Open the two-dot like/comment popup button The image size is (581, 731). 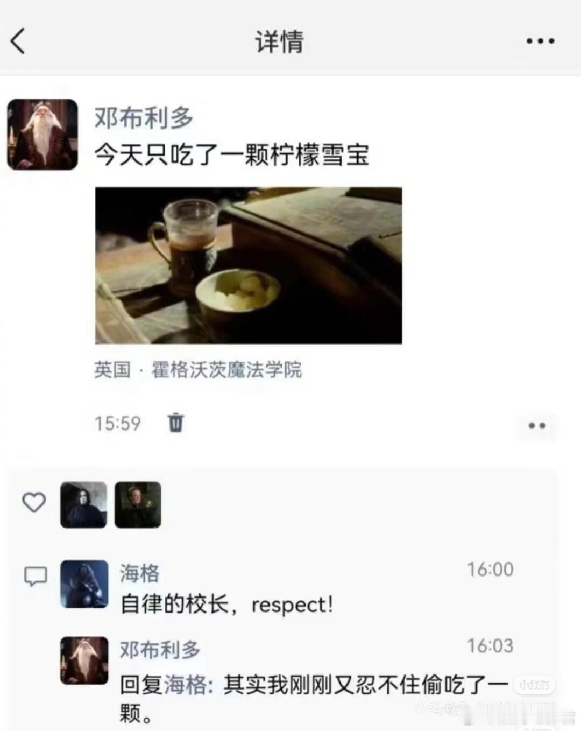pos(537,426)
